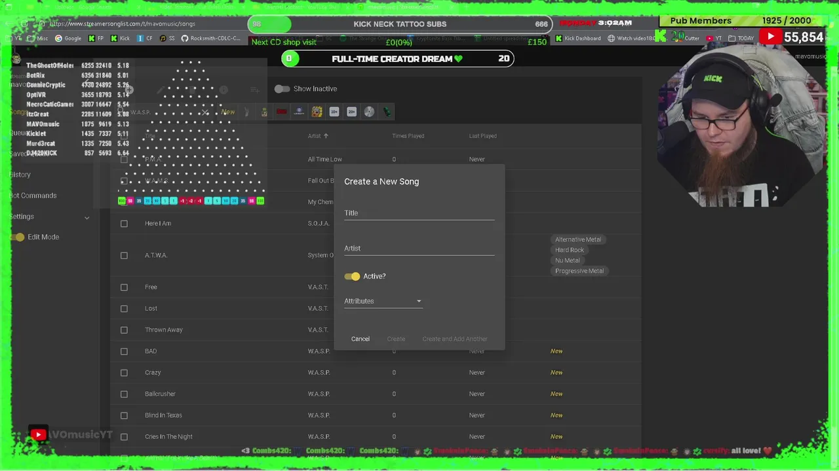
Task: Open the Rocksmith-CDLC GitHub bookmark
Action: pos(211,39)
